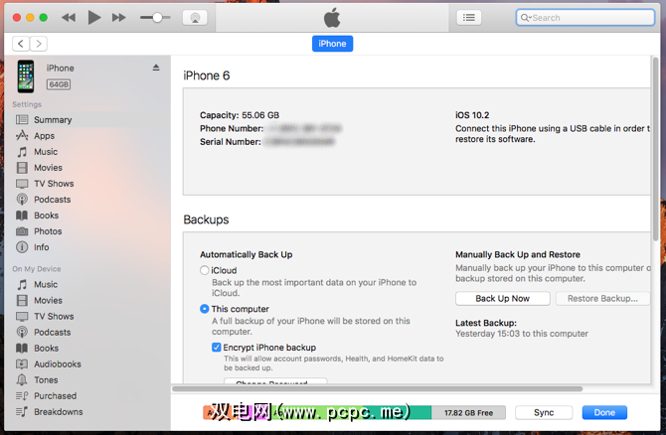The image size is (666, 435).
Task: Click the play button
Action: pos(93,18)
